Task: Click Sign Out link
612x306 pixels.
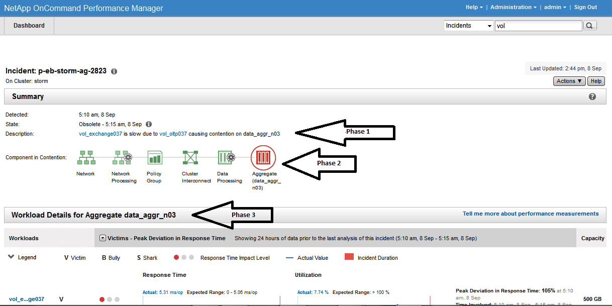Action: pyautogui.click(x=585, y=7)
